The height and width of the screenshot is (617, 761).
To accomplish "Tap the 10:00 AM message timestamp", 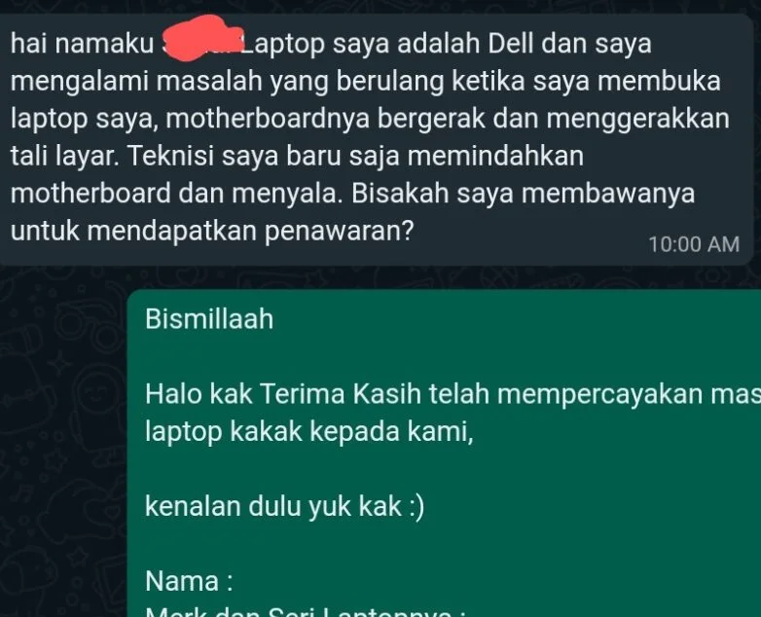I will tap(694, 244).
